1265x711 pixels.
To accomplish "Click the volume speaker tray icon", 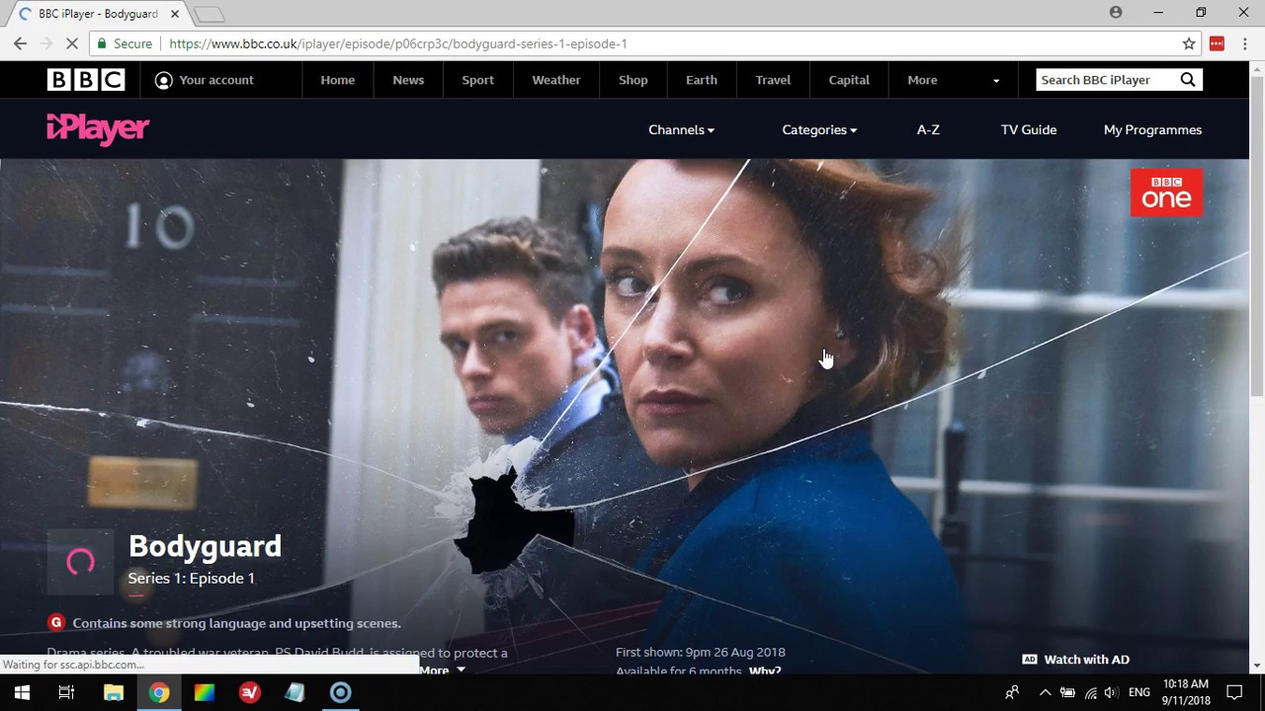I will tap(1111, 692).
